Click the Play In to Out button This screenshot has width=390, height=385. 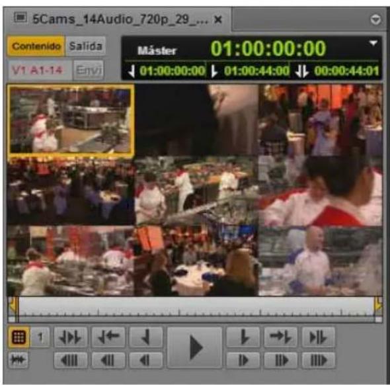coord(318,337)
